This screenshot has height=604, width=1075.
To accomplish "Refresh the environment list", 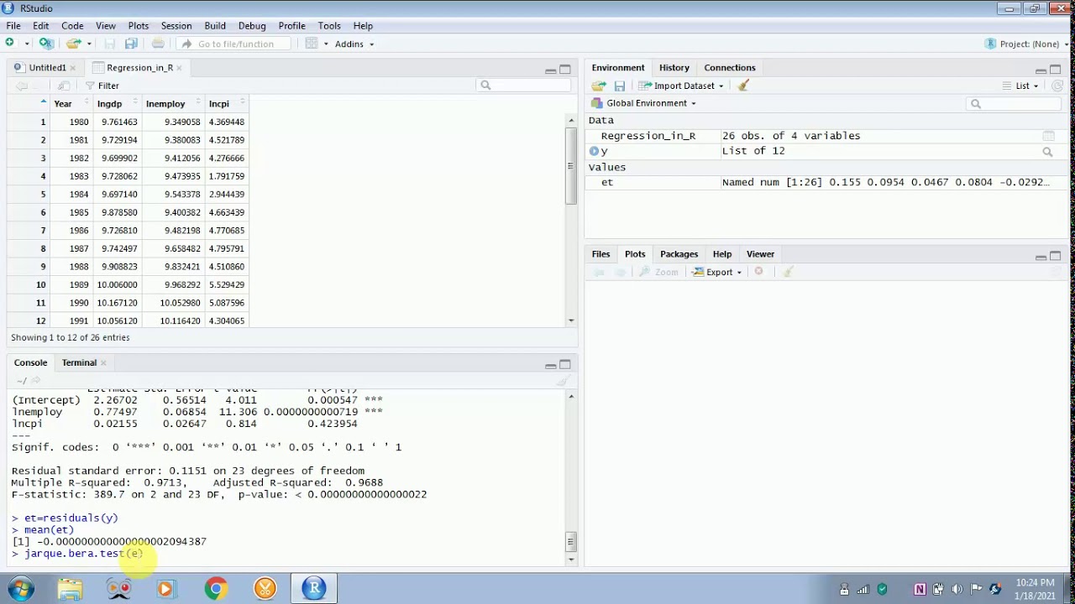I will 1057,86.
